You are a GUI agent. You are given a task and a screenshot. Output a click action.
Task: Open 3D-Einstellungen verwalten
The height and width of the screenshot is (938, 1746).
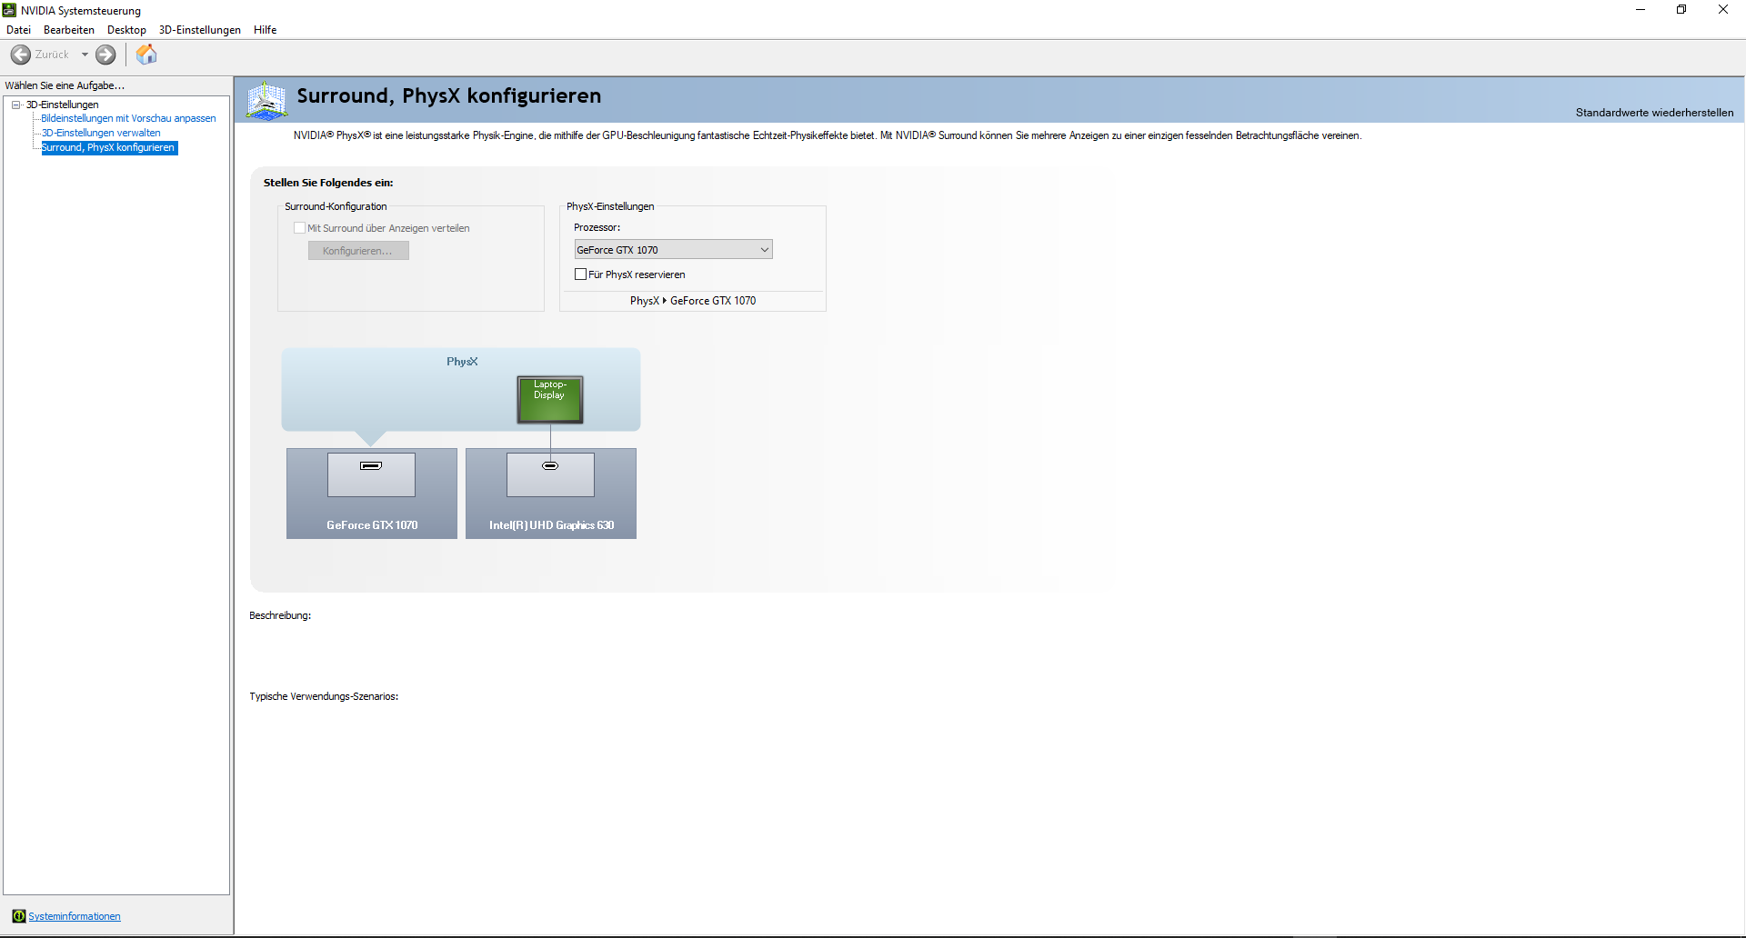tap(101, 133)
